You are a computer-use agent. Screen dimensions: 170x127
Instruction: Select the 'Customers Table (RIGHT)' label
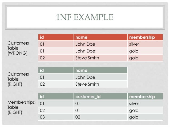click(x=18, y=79)
